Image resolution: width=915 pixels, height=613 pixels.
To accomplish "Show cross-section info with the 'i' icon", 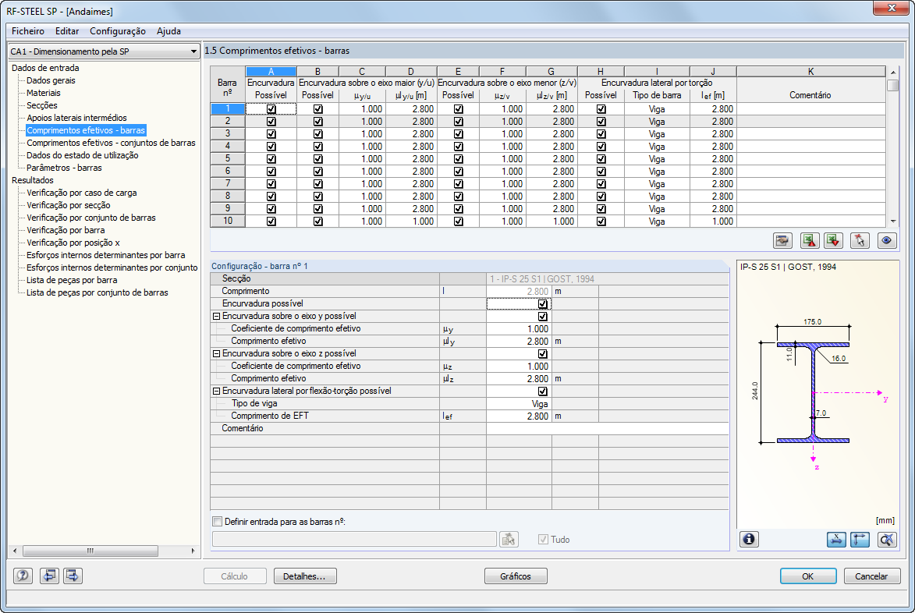I will (750, 540).
